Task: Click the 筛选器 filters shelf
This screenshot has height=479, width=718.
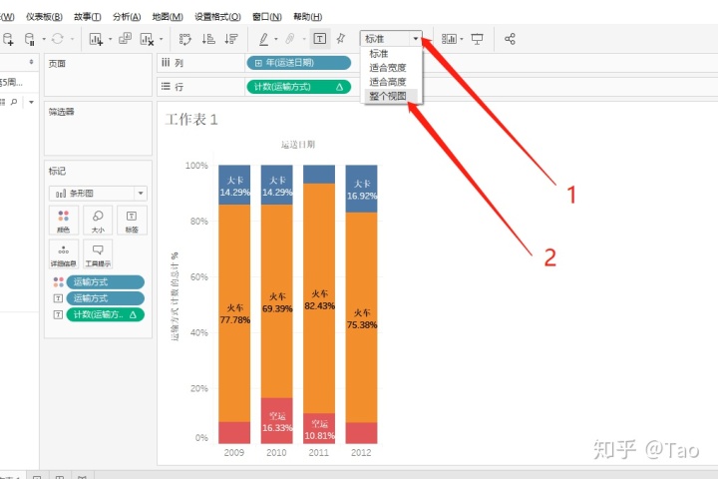Action: pos(98,129)
